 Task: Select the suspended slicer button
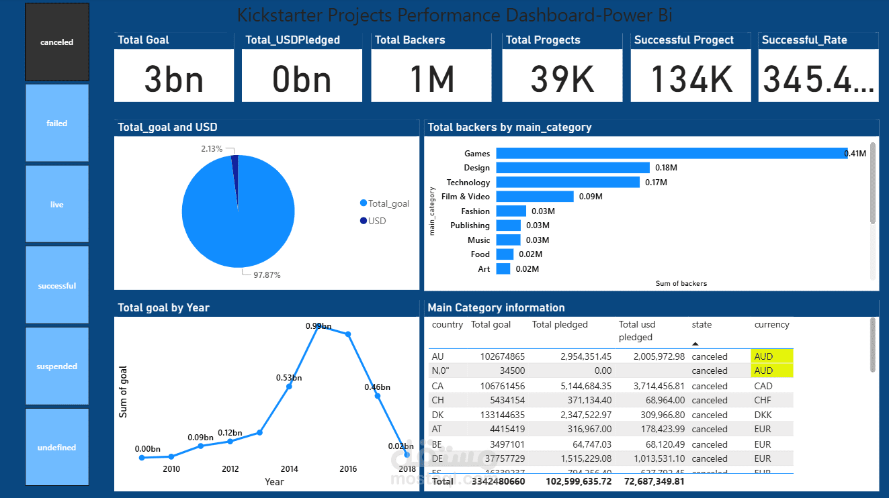tap(57, 366)
